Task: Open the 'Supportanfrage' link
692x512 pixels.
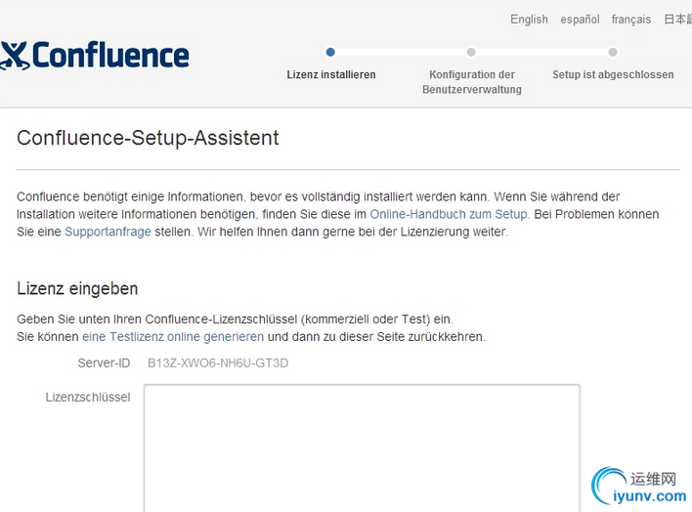Action: click(108, 232)
